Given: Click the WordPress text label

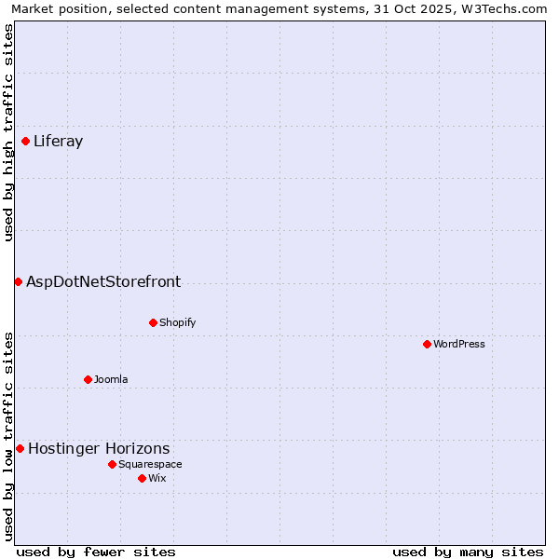Looking at the screenshot, I should 458,344.
